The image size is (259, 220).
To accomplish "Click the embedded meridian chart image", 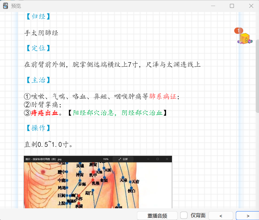I will point(98,182).
